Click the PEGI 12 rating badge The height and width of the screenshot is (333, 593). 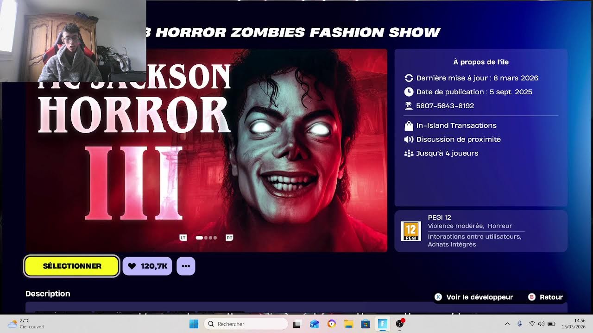tap(411, 231)
